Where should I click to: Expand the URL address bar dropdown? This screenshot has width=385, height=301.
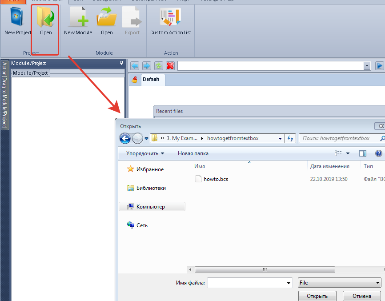[367, 66]
